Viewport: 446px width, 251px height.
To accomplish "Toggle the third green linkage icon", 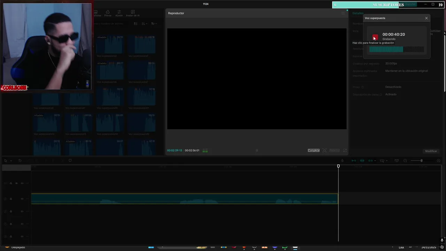I will pos(370,161).
